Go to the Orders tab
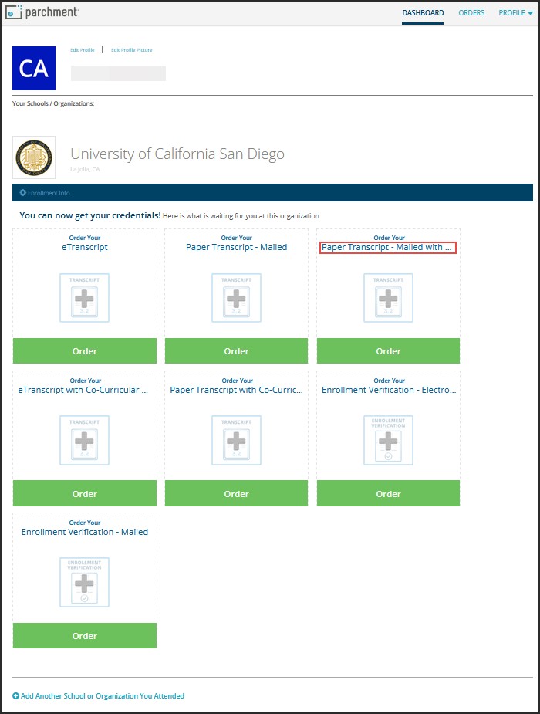This screenshot has width=540, height=714. pos(471,13)
